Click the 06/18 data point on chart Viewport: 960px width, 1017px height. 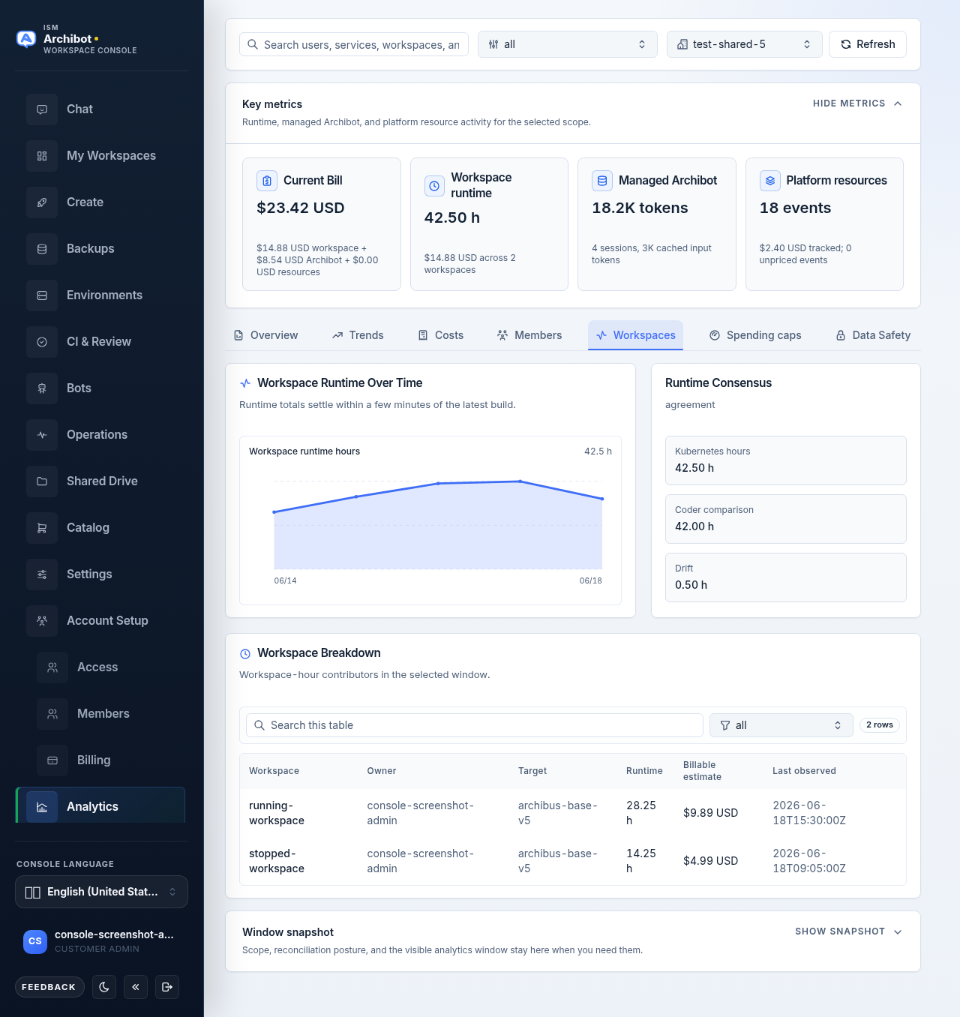click(602, 499)
